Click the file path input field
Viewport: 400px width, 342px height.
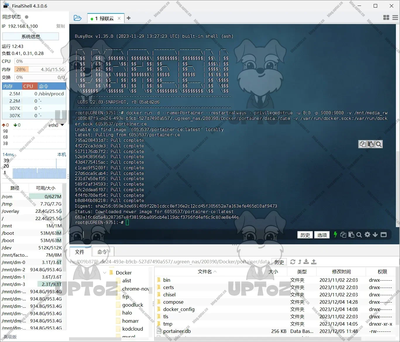(x=171, y=262)
